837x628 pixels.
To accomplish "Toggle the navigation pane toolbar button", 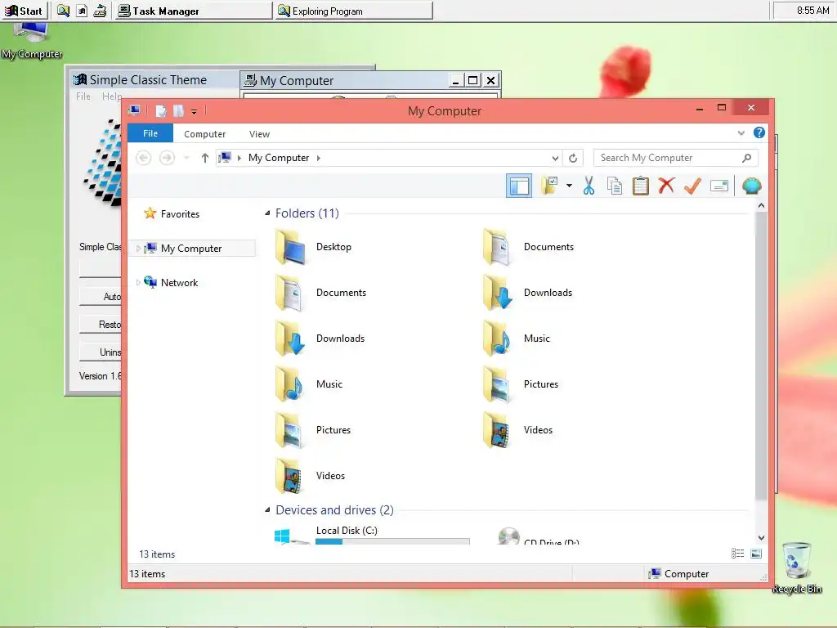I will click(x=519, y=186).
